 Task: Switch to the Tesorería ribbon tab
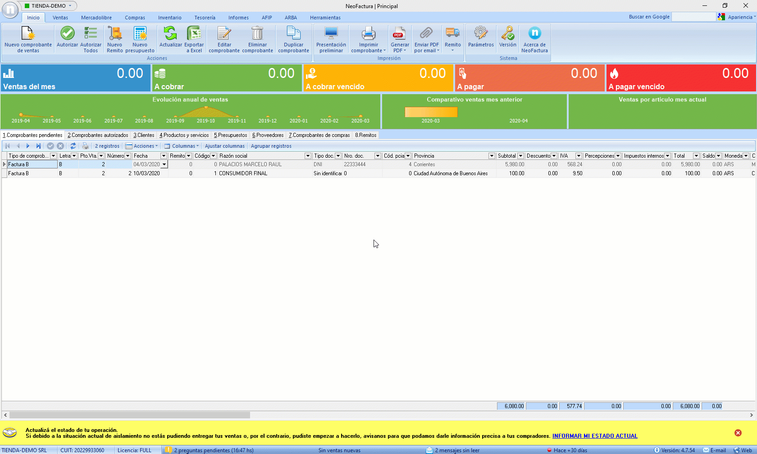205,18
